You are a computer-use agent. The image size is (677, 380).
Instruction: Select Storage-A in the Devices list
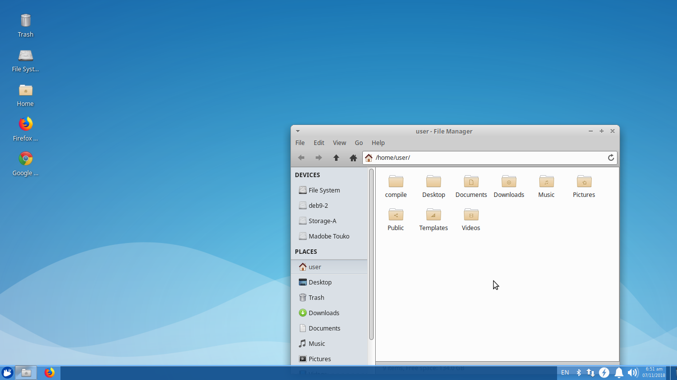322,221
